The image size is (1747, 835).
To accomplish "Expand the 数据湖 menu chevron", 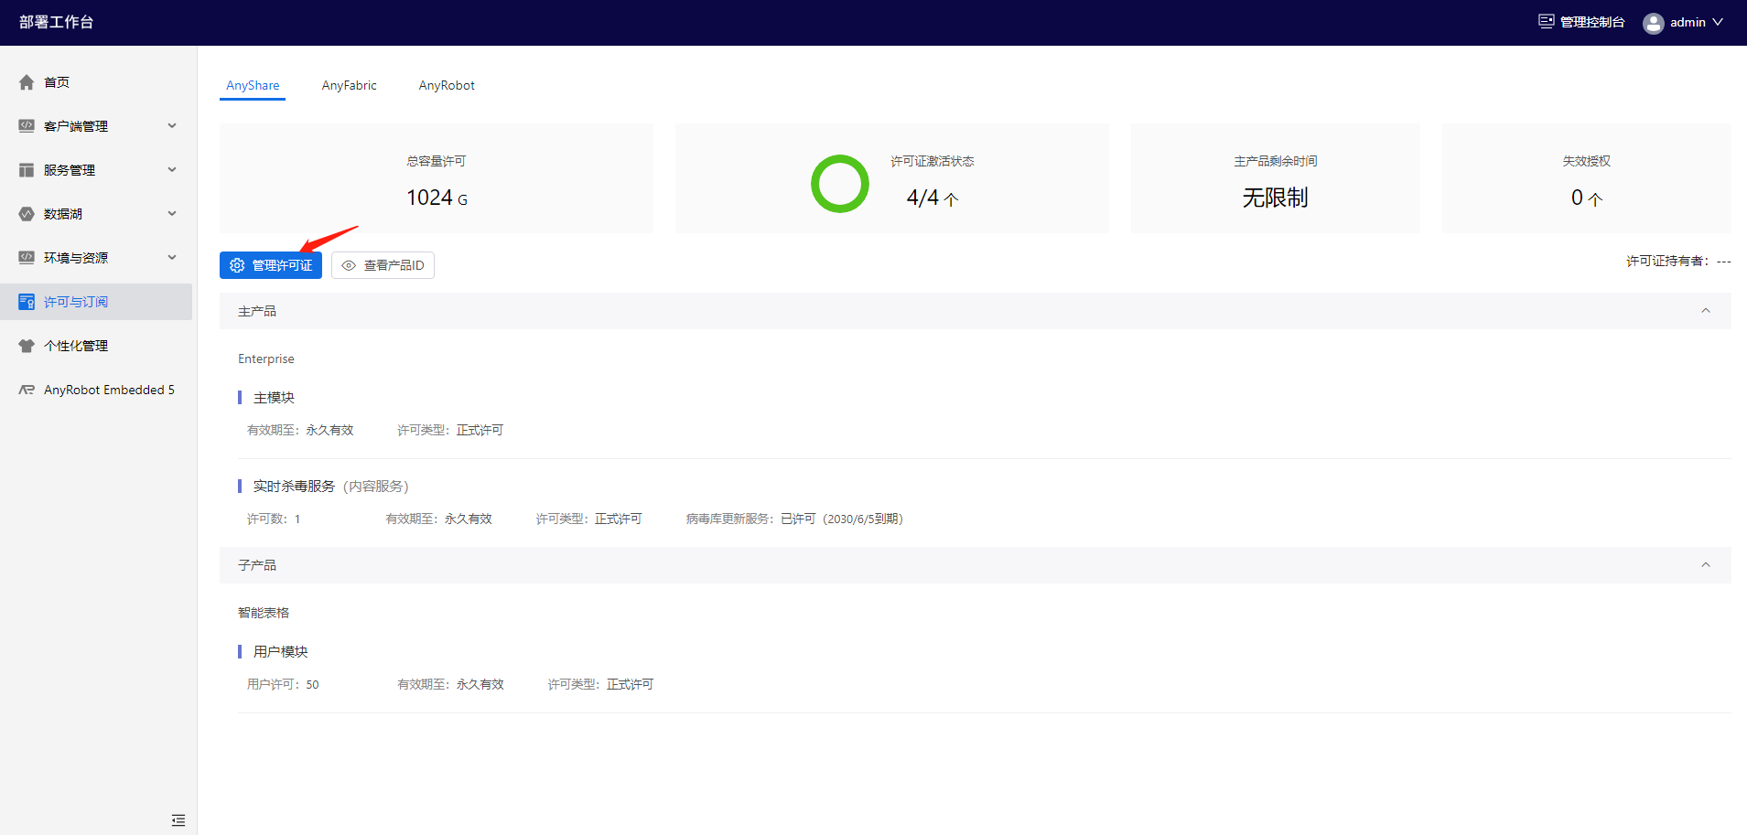I will coord(172,214).
